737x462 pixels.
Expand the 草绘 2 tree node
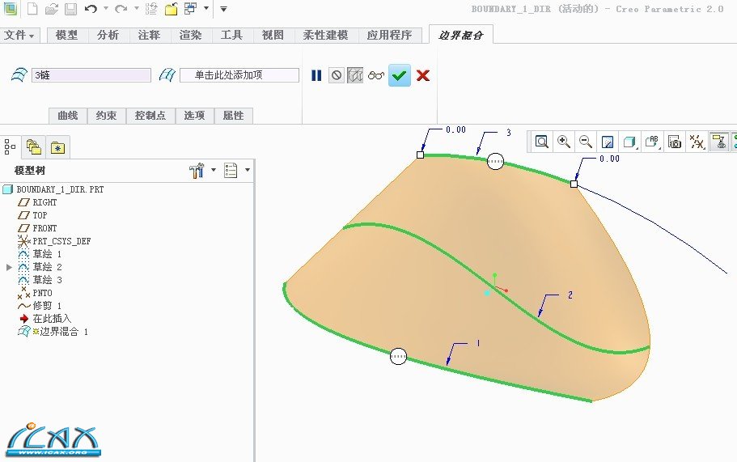click(9, 267)
